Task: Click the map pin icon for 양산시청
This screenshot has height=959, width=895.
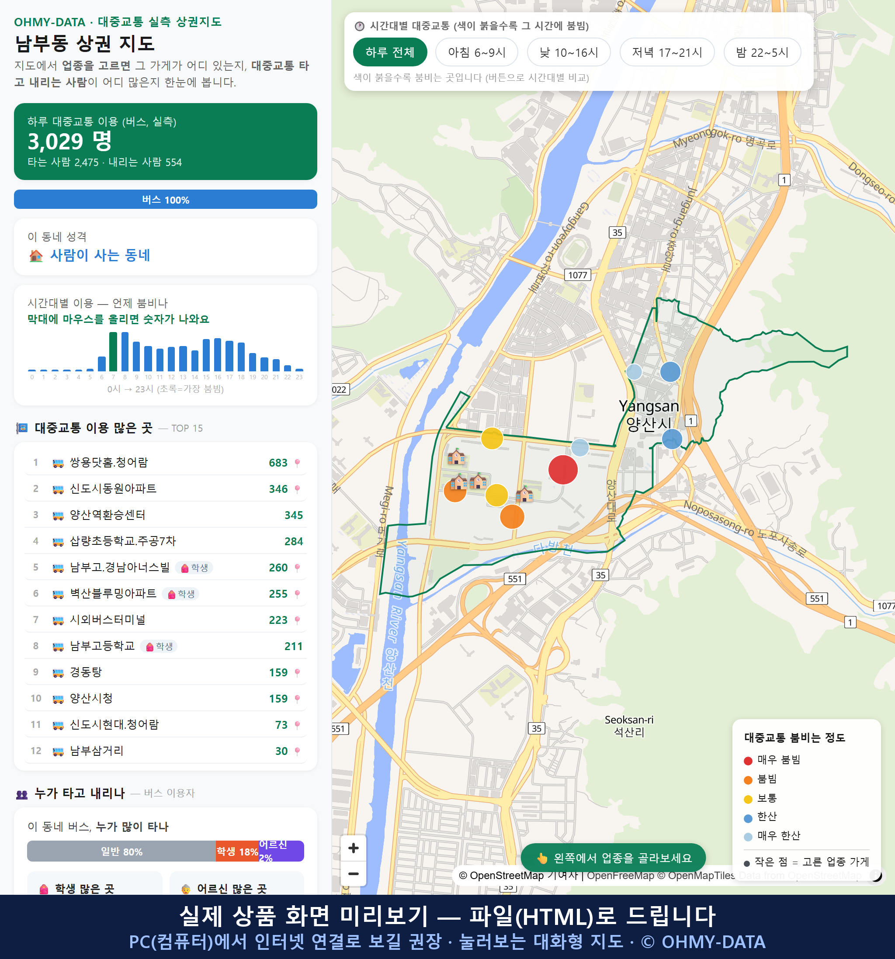Action: [x=297, y=699]
